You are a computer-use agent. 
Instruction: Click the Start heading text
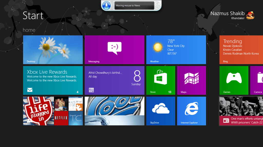[x=33, y=16]
